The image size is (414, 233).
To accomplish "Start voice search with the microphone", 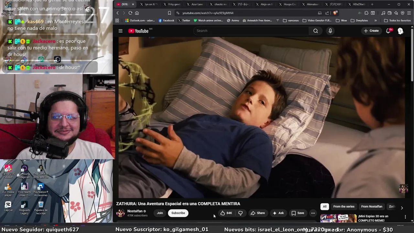I will coord(330,31).
